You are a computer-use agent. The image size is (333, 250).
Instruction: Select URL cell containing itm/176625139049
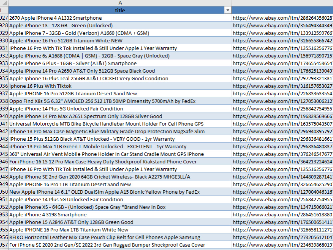click(282, 71)
